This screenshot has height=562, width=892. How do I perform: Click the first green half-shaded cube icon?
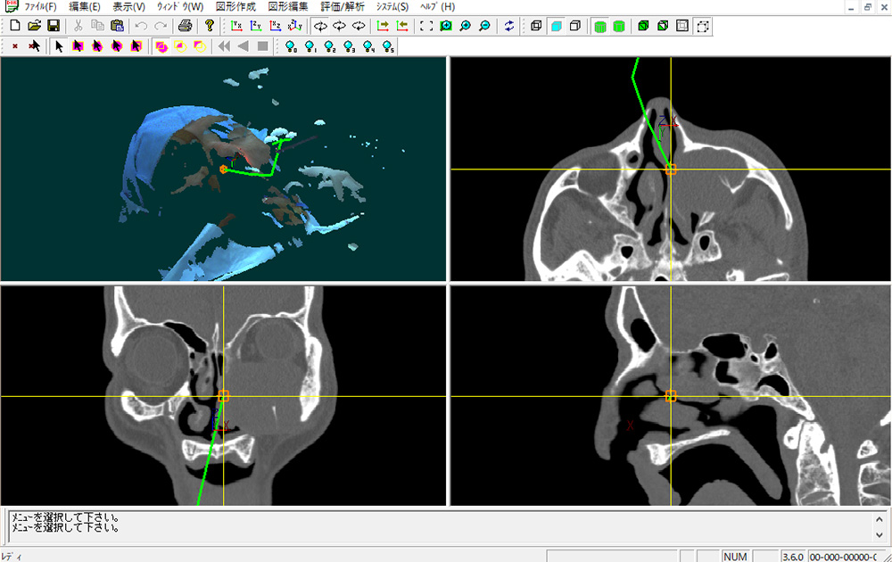click(643, 26)
